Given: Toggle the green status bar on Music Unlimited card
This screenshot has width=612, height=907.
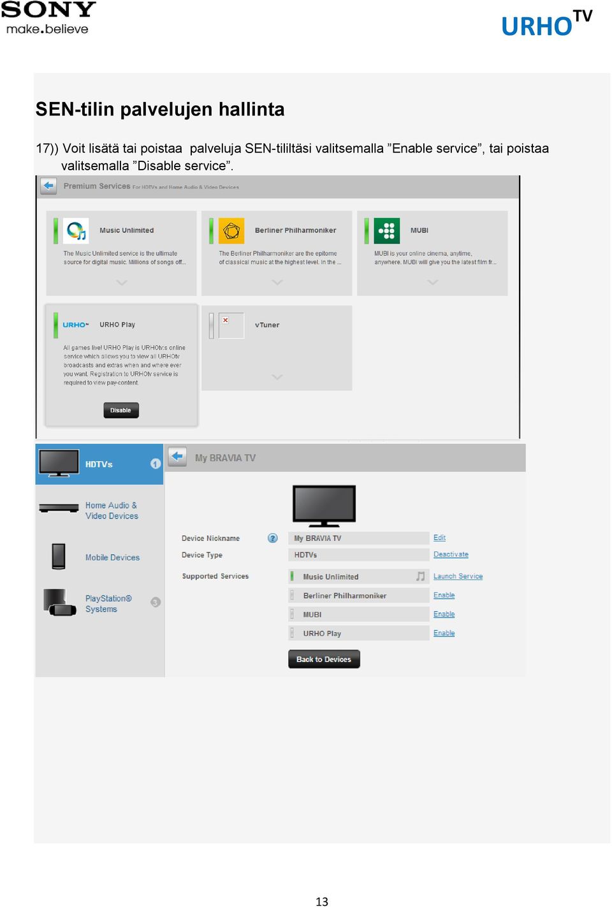Looking at the screenshot, I should click(55, 231).
